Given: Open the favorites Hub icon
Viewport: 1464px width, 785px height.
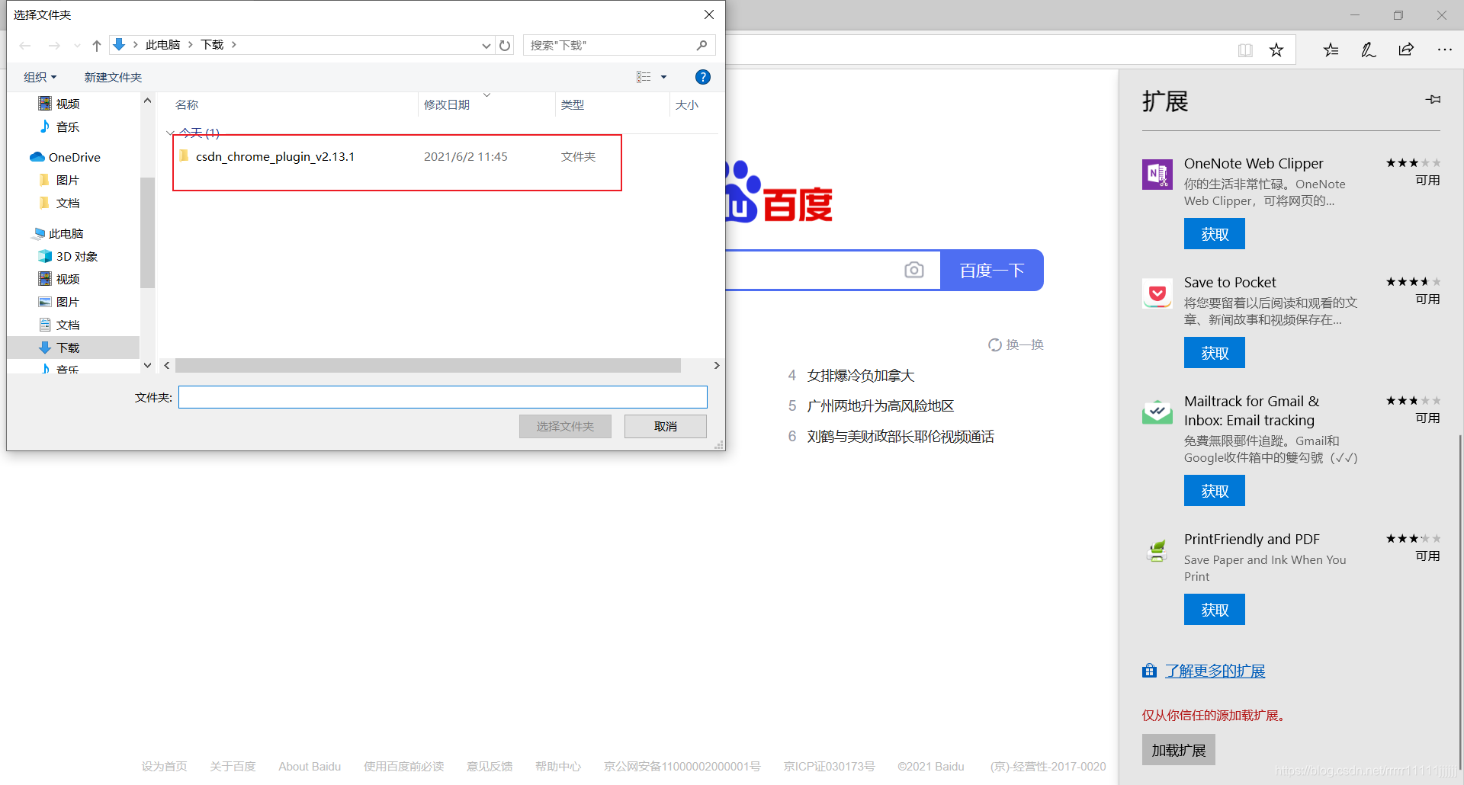Looking at the screenshot, I should point(1331,50).
